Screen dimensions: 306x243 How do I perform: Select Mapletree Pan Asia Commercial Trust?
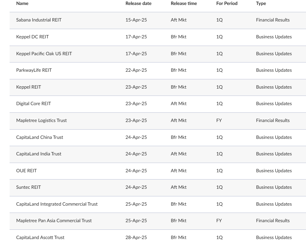tap(54, 221)
